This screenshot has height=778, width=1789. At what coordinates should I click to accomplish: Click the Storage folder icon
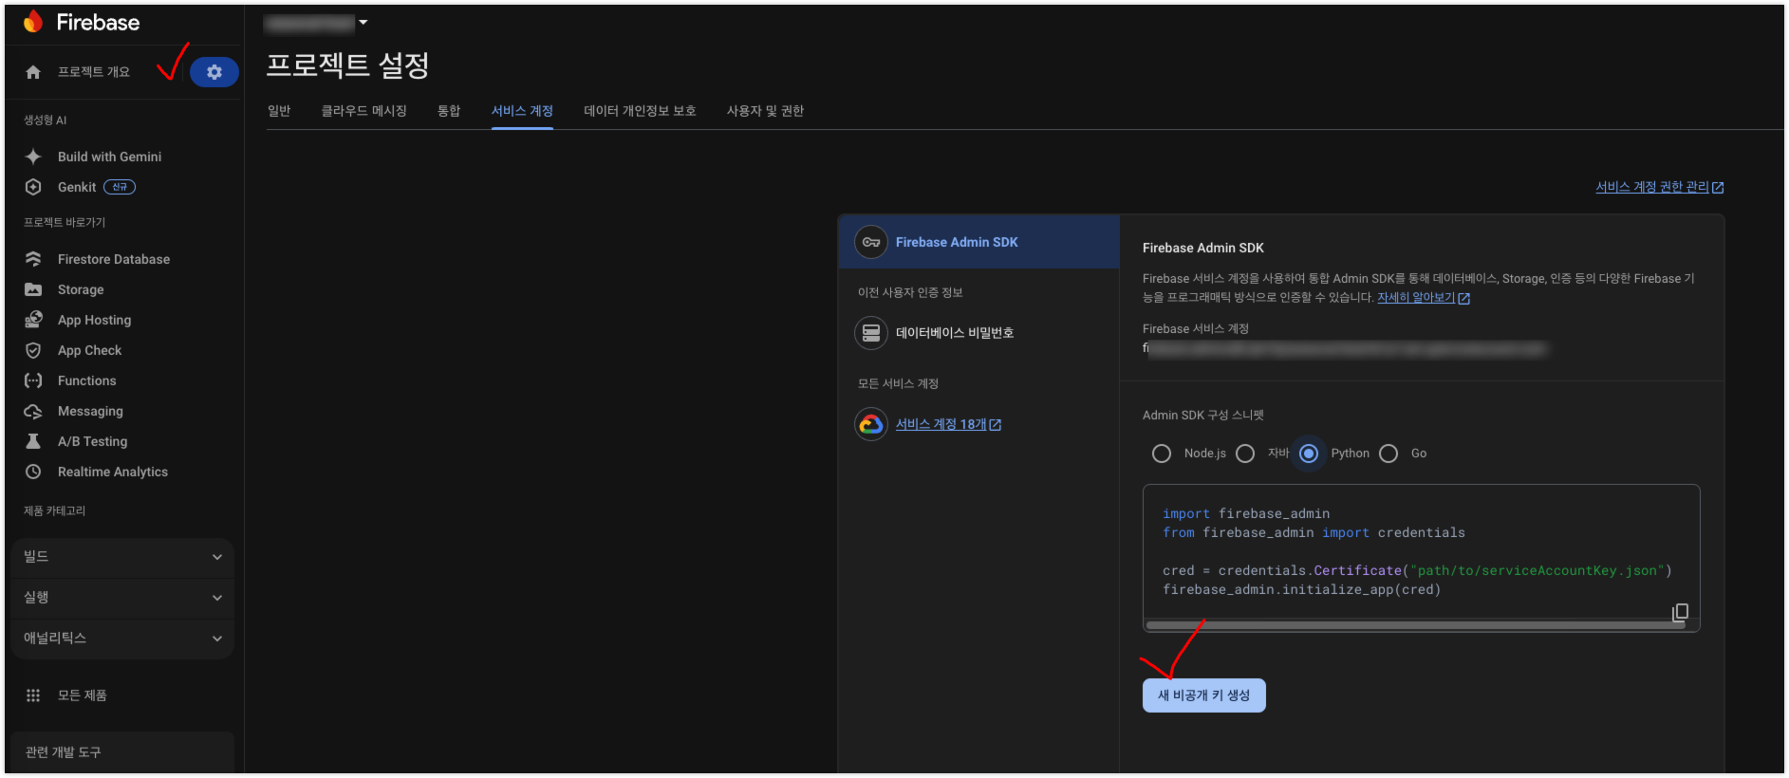[x=33, y=289]
